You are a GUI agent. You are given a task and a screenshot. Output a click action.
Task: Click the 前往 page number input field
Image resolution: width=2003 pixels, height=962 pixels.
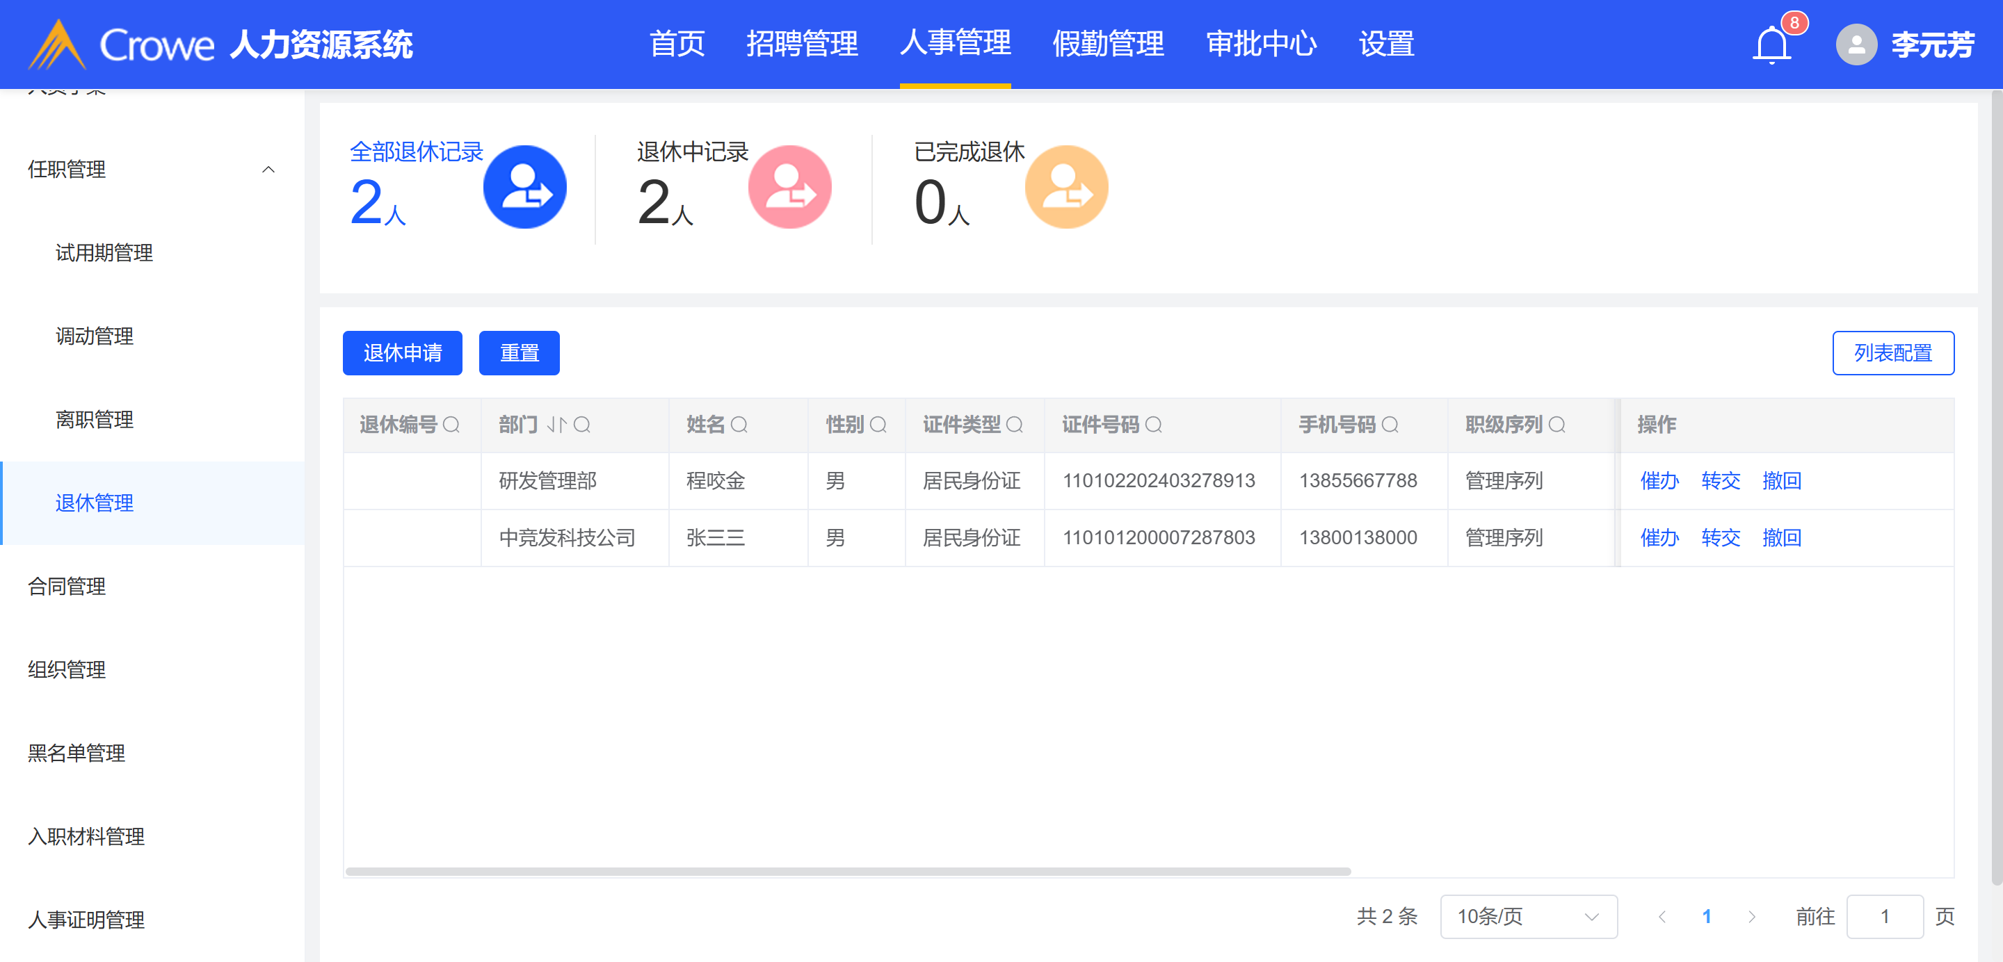pos(1884,916)
